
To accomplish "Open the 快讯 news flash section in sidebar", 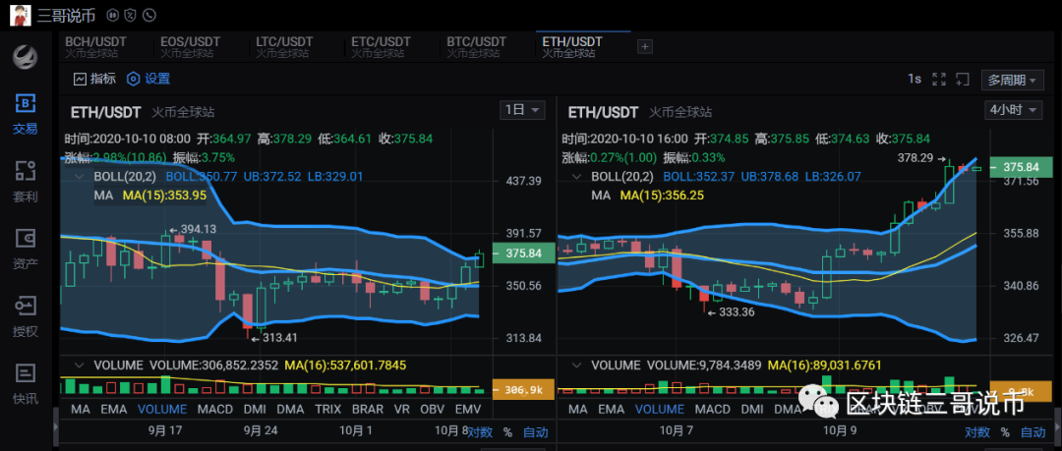I will pyautogui.click(x=25, y=384).
